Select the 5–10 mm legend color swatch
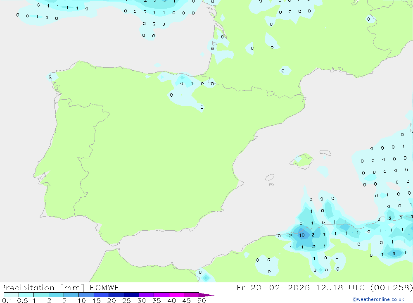 (x=71, y=295)
